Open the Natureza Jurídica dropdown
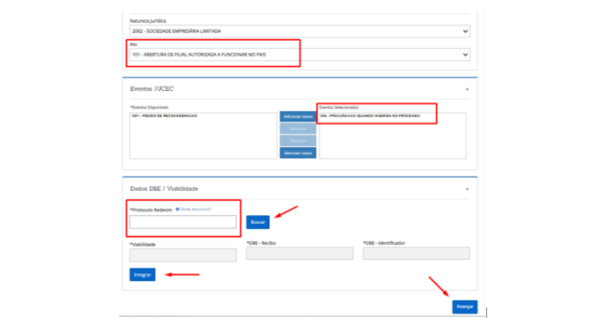The width and height of the screenshot is (607, 335). pos(299,31)
